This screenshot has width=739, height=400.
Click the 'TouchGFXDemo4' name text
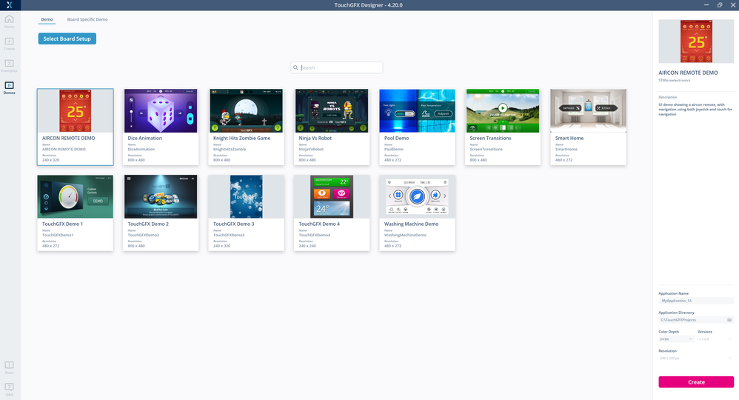(315, 235)
